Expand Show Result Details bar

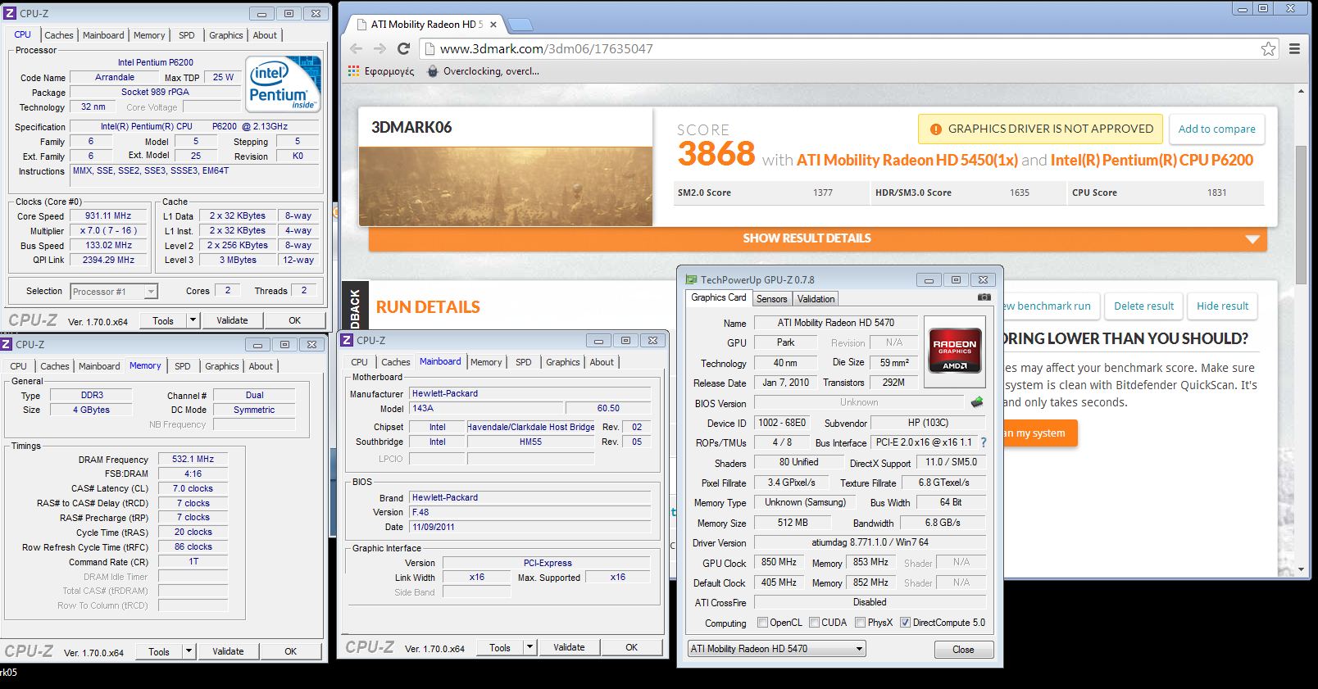pos(817,238)
